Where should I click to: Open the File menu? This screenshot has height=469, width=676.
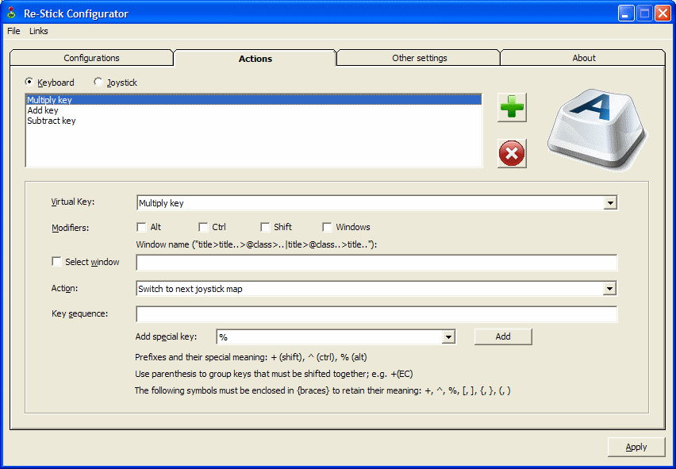coord(13,31)
